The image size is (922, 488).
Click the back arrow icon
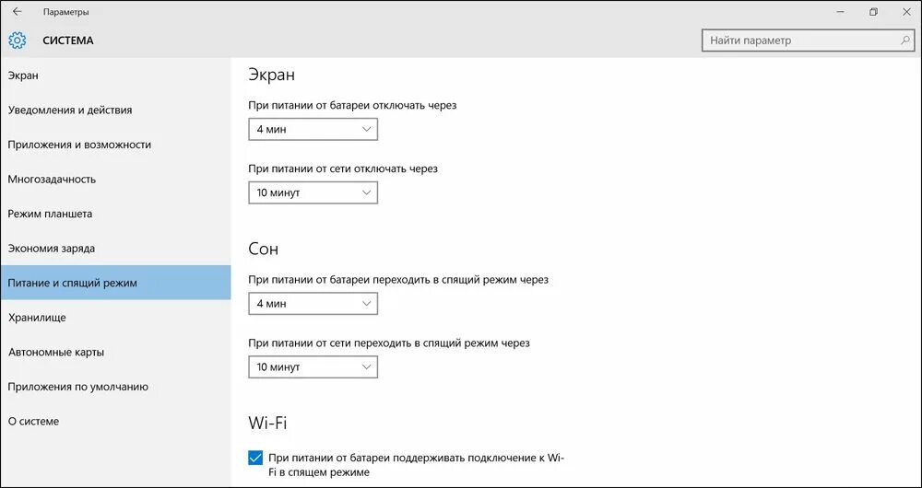coord(17,12)
